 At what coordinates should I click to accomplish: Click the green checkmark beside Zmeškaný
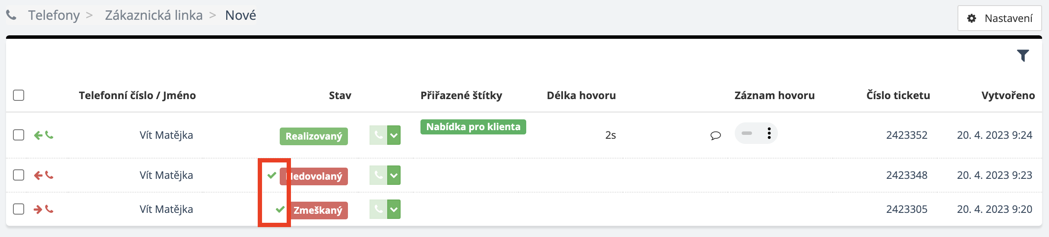[280, 209]
